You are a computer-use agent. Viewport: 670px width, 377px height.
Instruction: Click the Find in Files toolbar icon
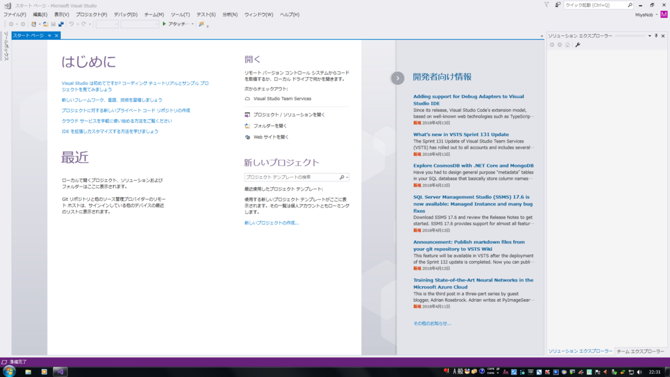click(x=202, y=24)
